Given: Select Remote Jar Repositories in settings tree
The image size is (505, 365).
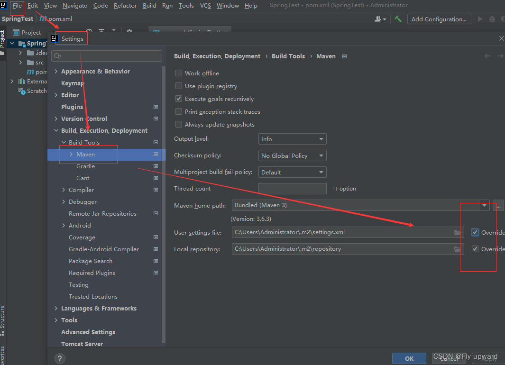Looking at the screenshot, I should tap(102, 214).
